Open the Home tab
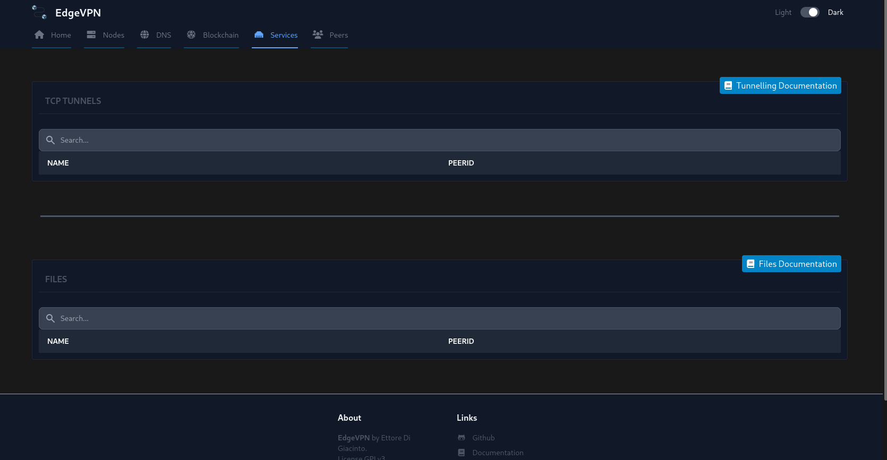The height and width of the screenshot is (460, 887). pyautogui.click(x=52, y=36)
